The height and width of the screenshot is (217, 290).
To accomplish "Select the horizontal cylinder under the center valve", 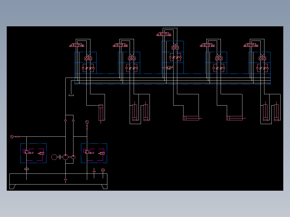I will tap(192, 118).
